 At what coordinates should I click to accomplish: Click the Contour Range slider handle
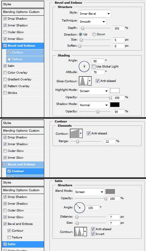77,141
